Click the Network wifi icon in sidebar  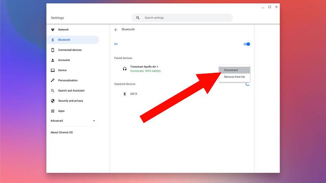(53, 30)
